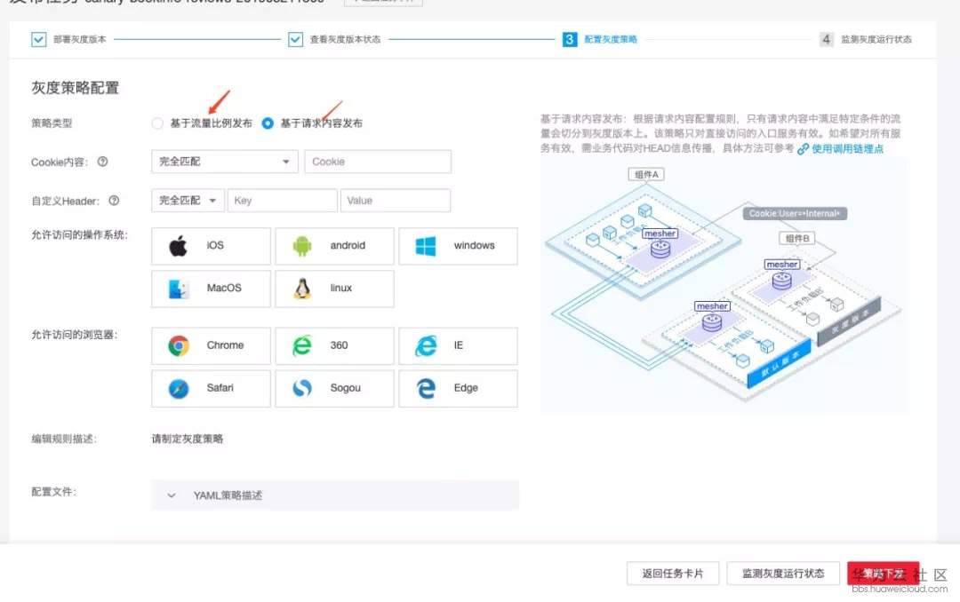Open help icon next to 自定义Header
Screen dimensions: 960x602
[x=114, y=201]
